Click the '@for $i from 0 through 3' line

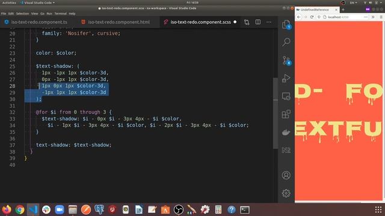click(x=73, y=112)
